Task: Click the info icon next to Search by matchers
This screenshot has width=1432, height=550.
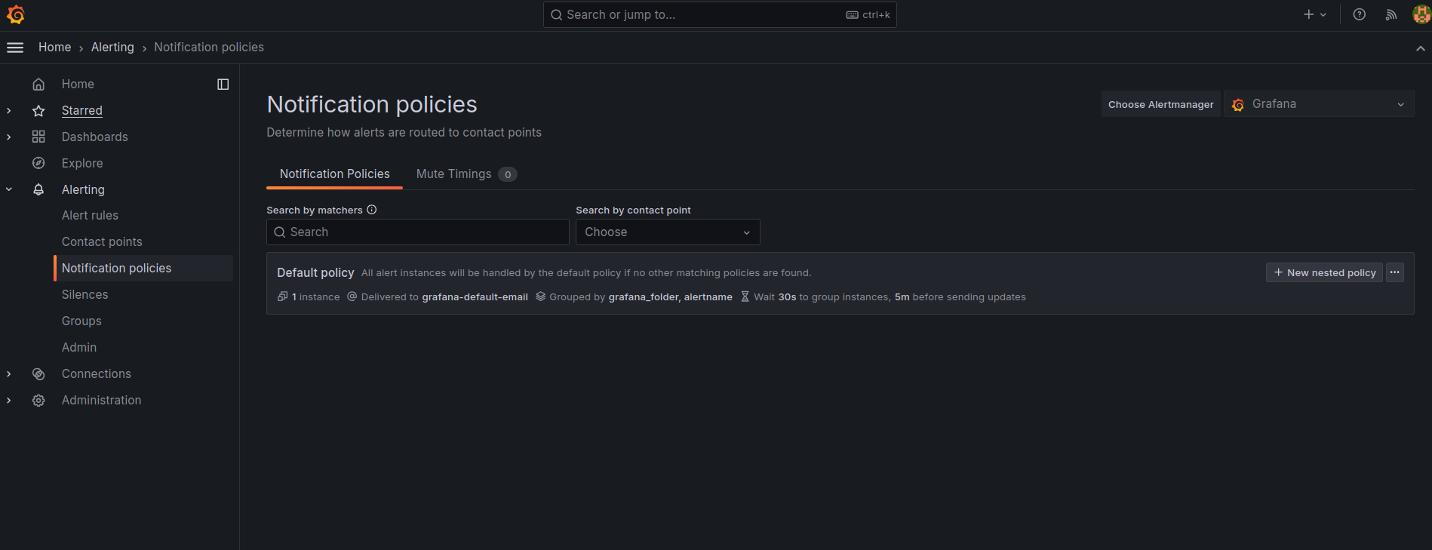Action: pyautogui.click(x=372, y=210)
